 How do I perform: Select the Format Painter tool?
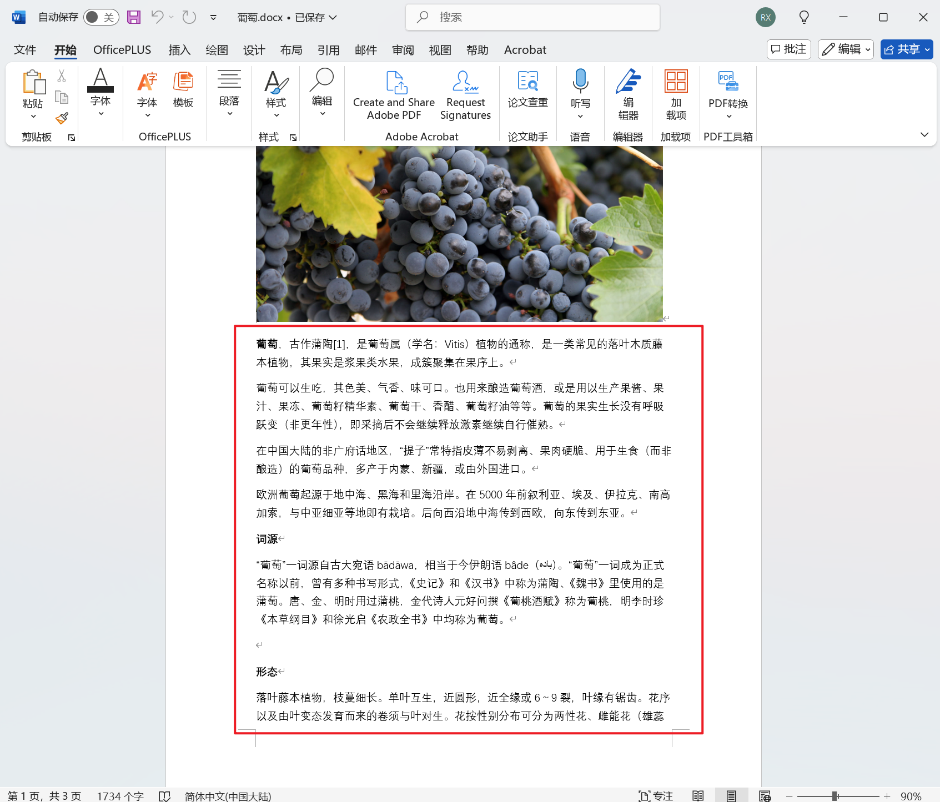point(62,117)
